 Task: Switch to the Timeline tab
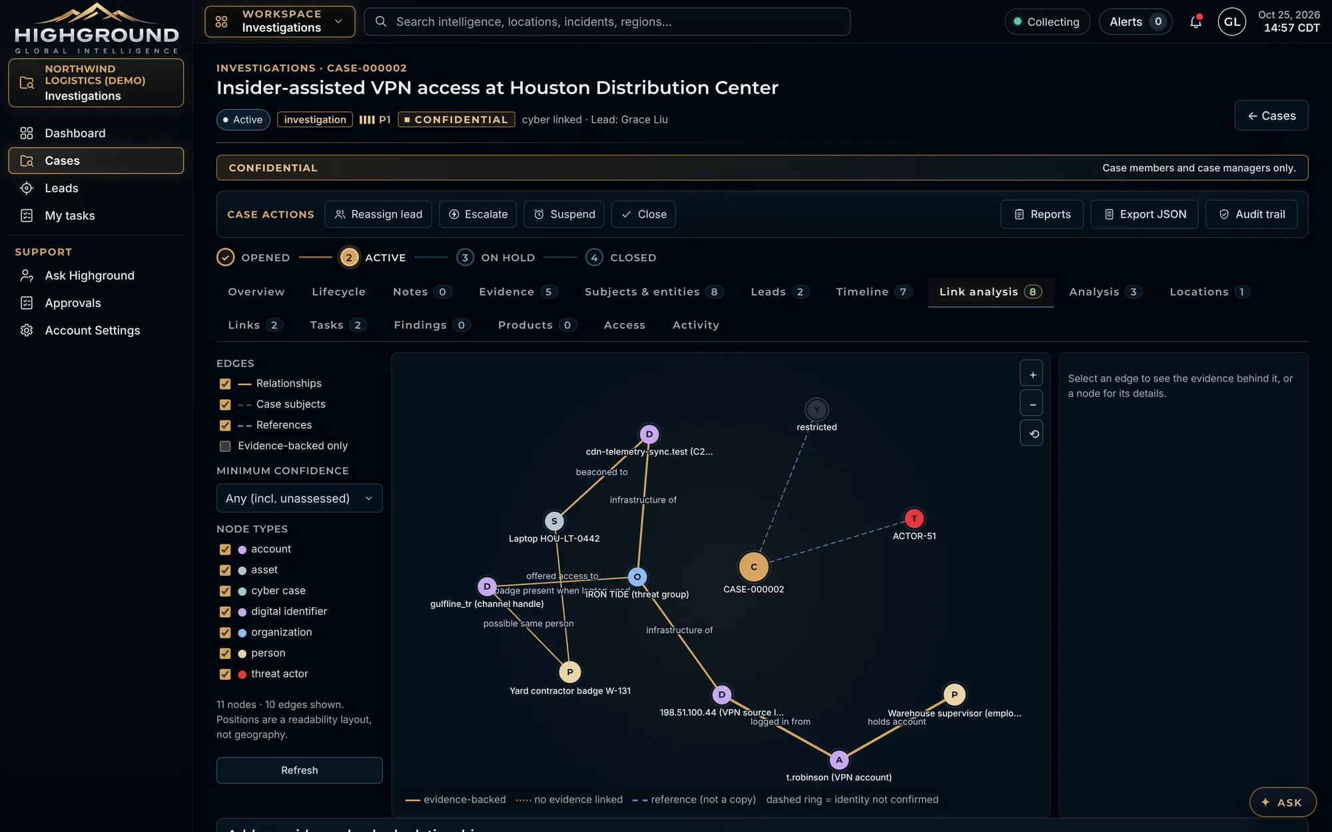(874, 292)
